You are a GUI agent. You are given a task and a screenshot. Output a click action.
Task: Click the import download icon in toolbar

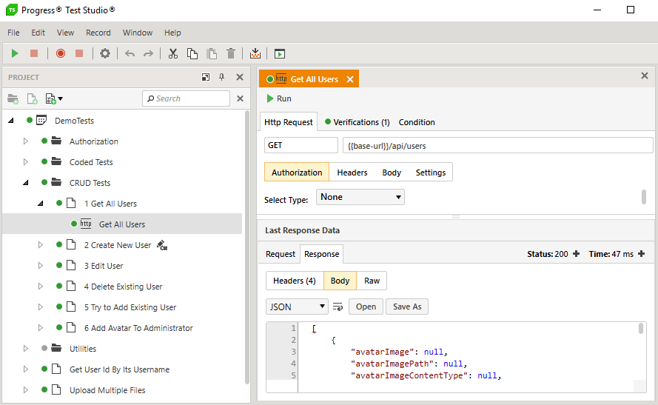pos(255,53)
